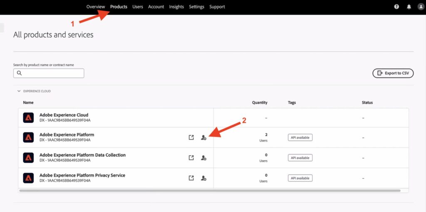
Task: Assign users to Platform Privacy Service
Action: [203, 178]
